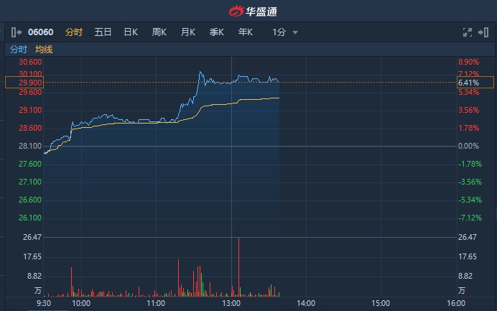Viewport: 497px width, 311px height.
Task: Click the left panel collapse icon beside 06060
Action: click(x=16, y=32)
